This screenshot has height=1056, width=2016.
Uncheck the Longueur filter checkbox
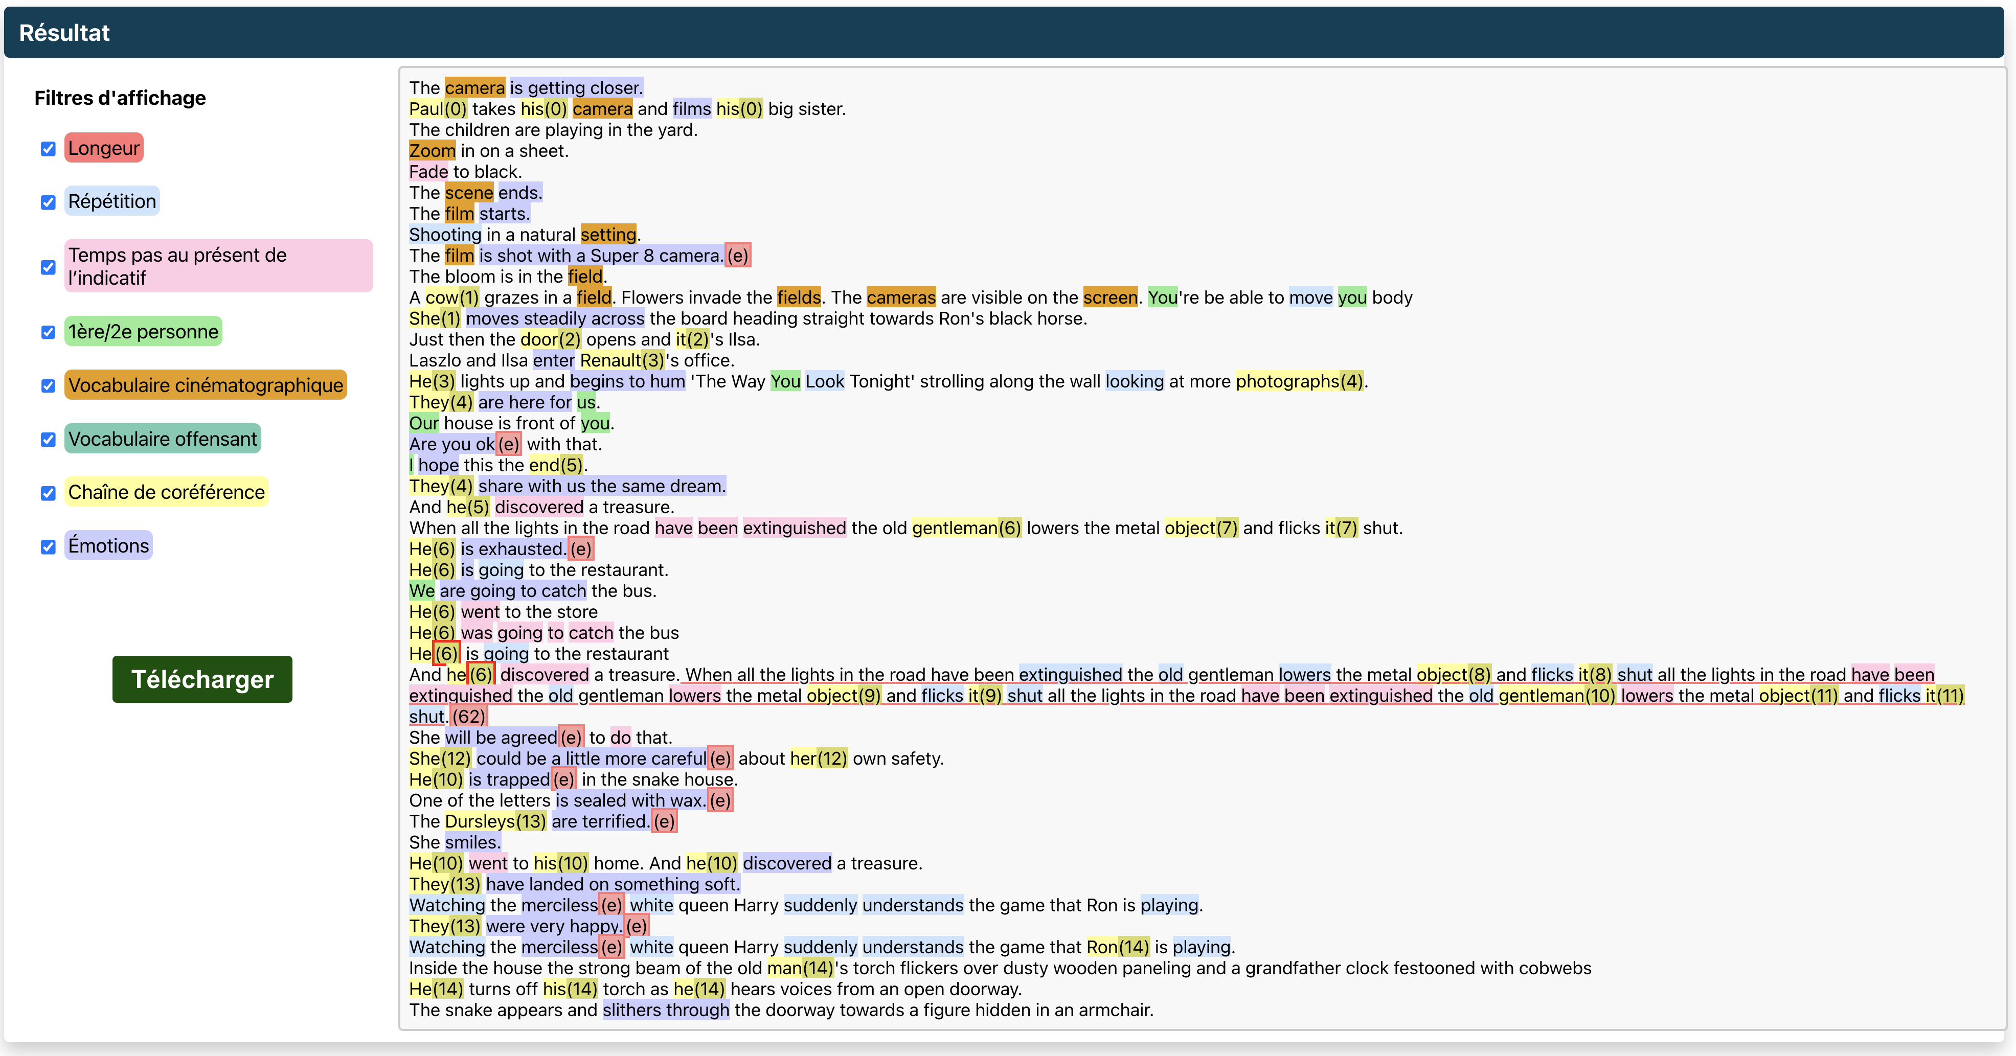pyautogui.click(x=49, y=149)
